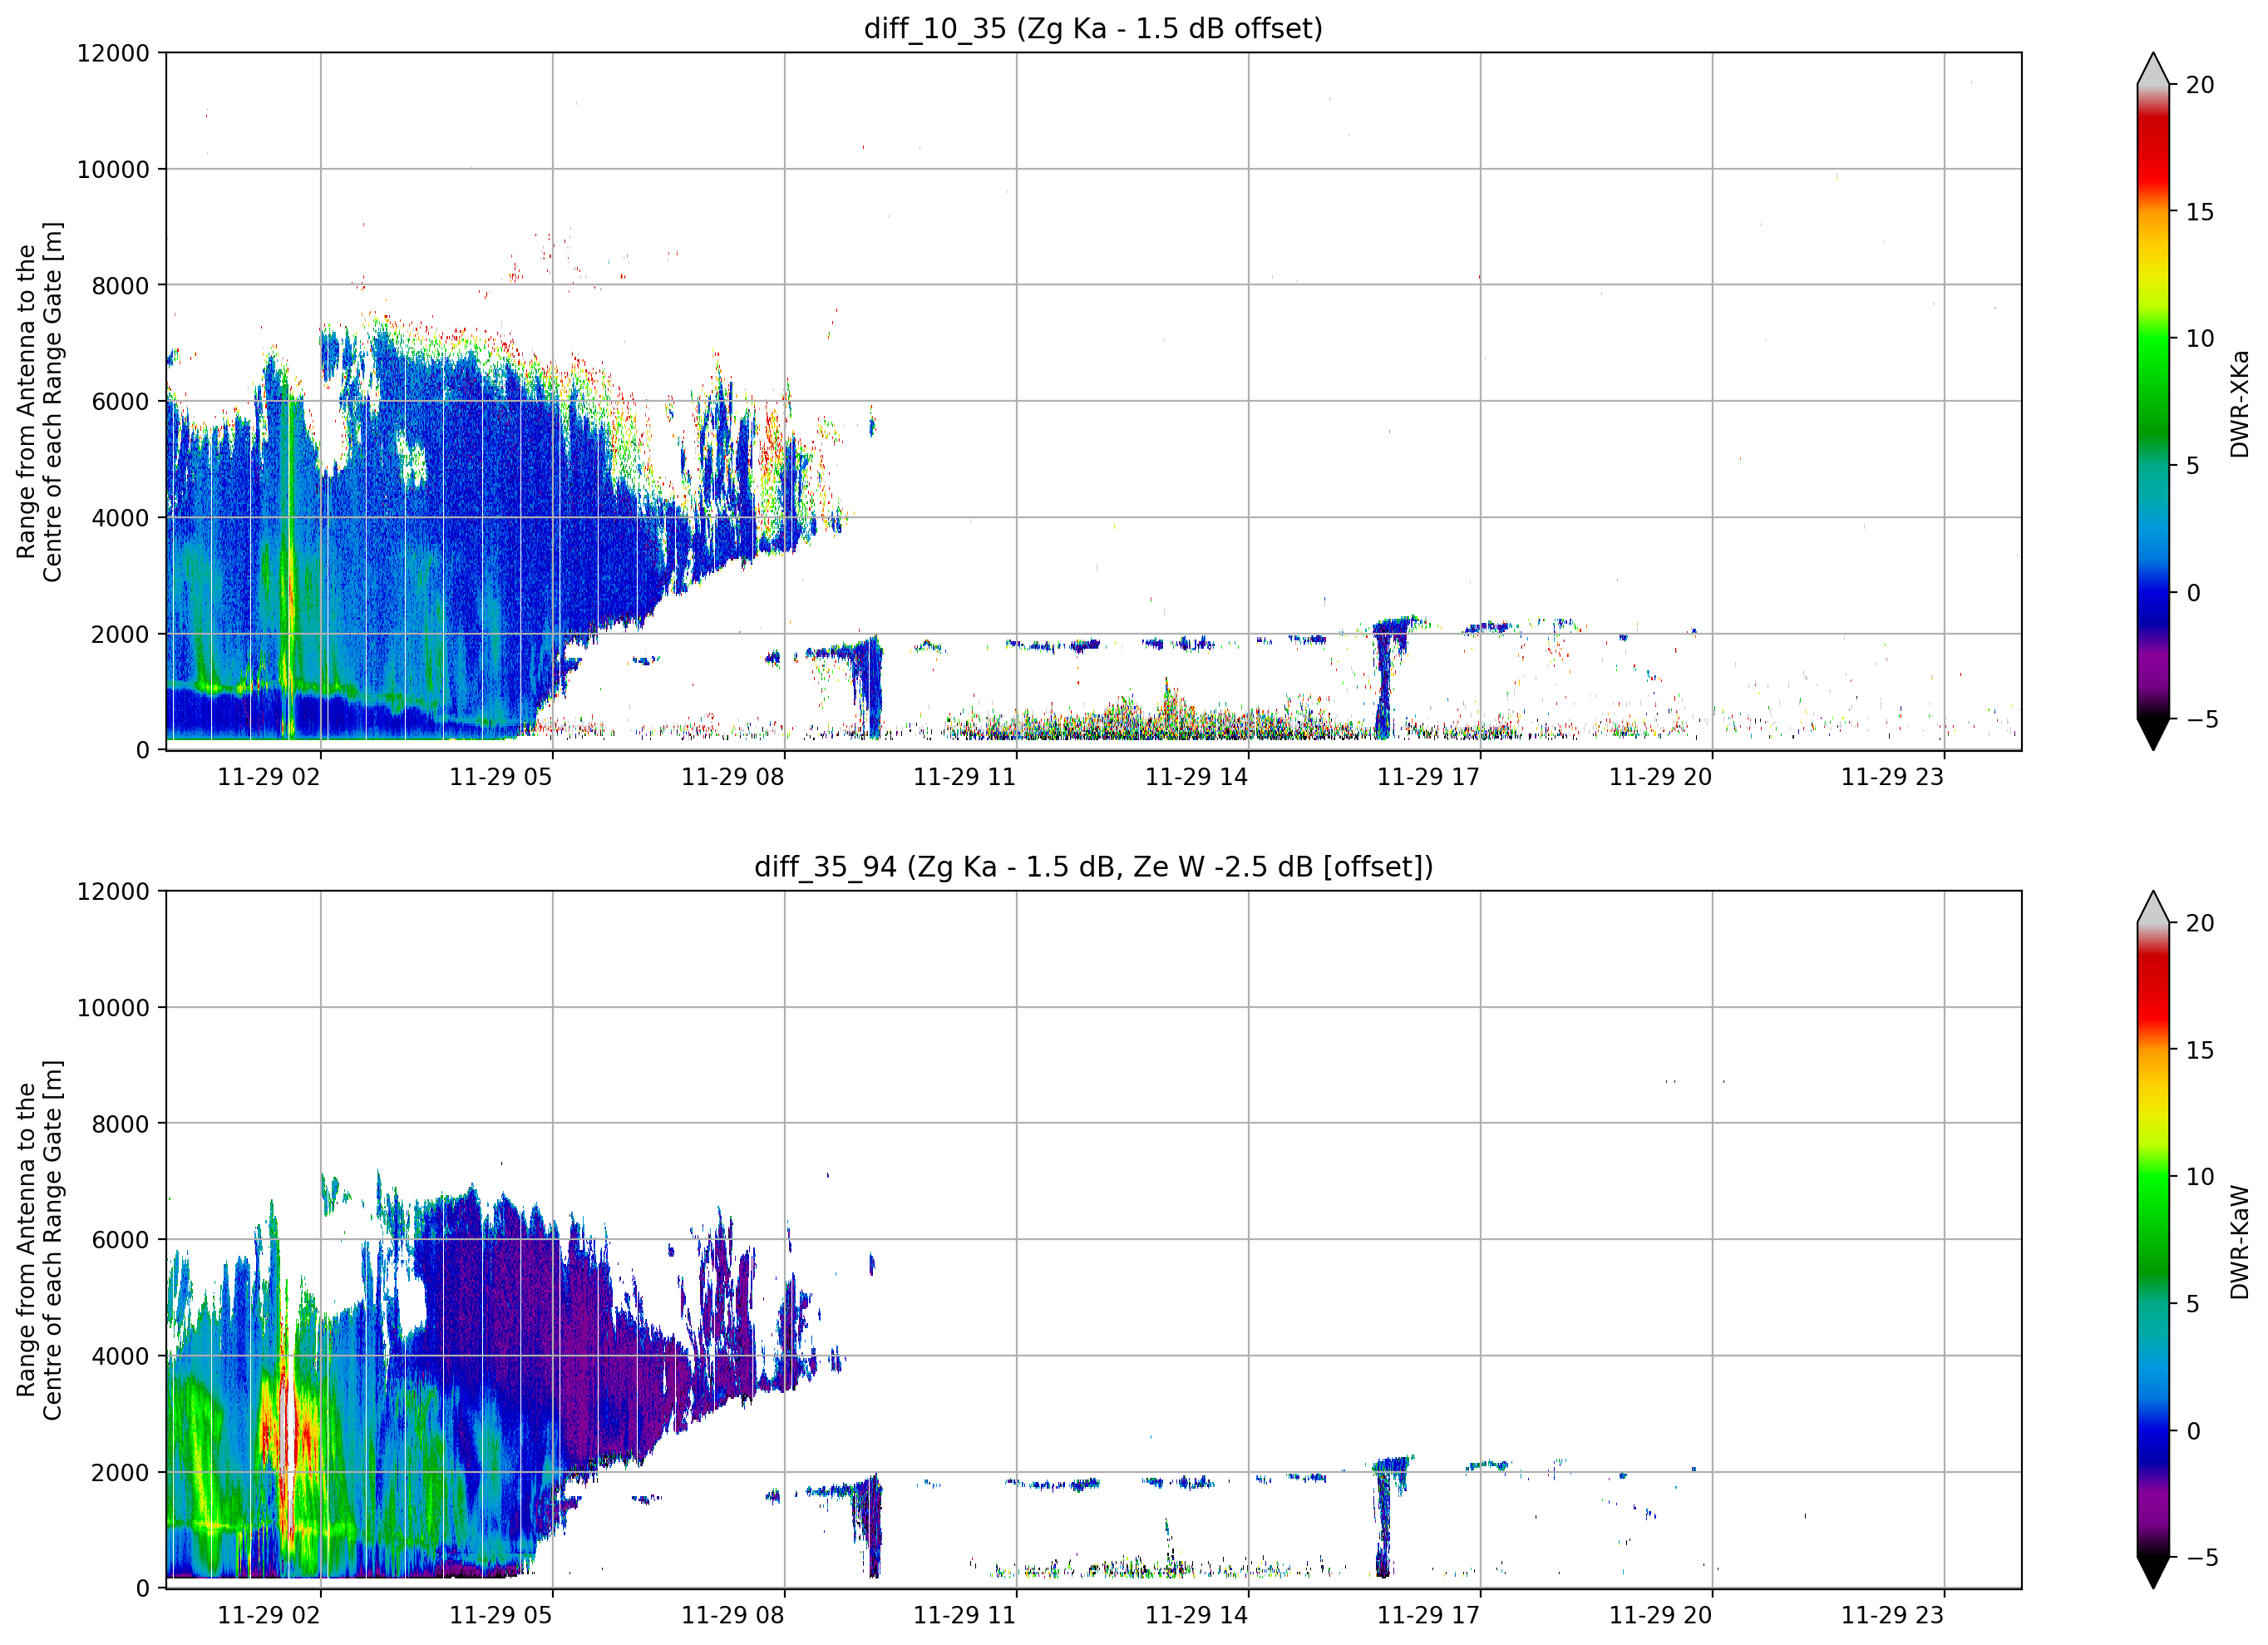The width and height of the screenshot is (2268, 1645).
Task: Click "11-29 11" x-tick under the diff_10_35 plot
Action: coord(965,778)
